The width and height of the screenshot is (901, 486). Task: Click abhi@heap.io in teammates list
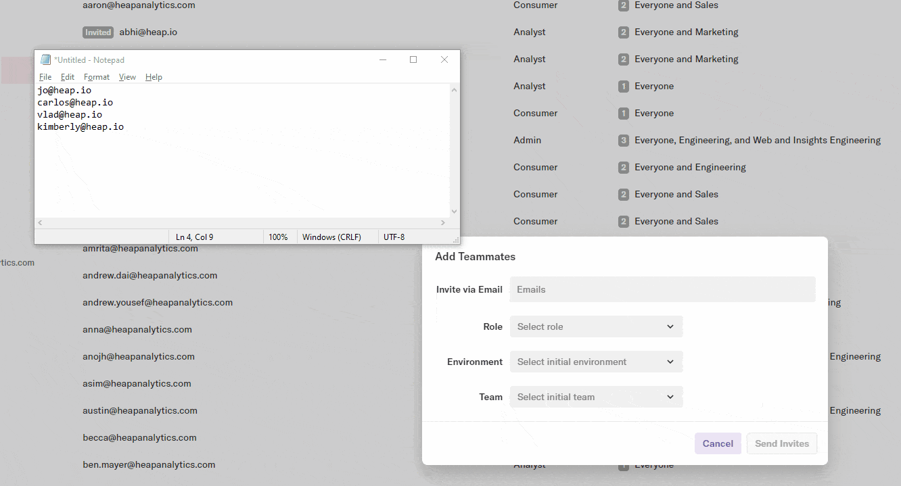coord(148,32)
